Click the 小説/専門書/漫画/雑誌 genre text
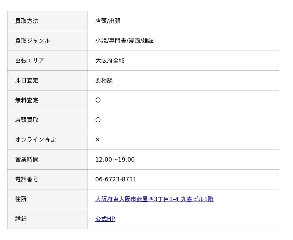 (125, 41)
